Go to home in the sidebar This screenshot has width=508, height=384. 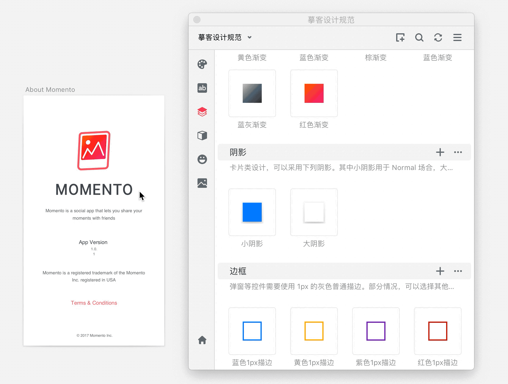click(202, 340)
